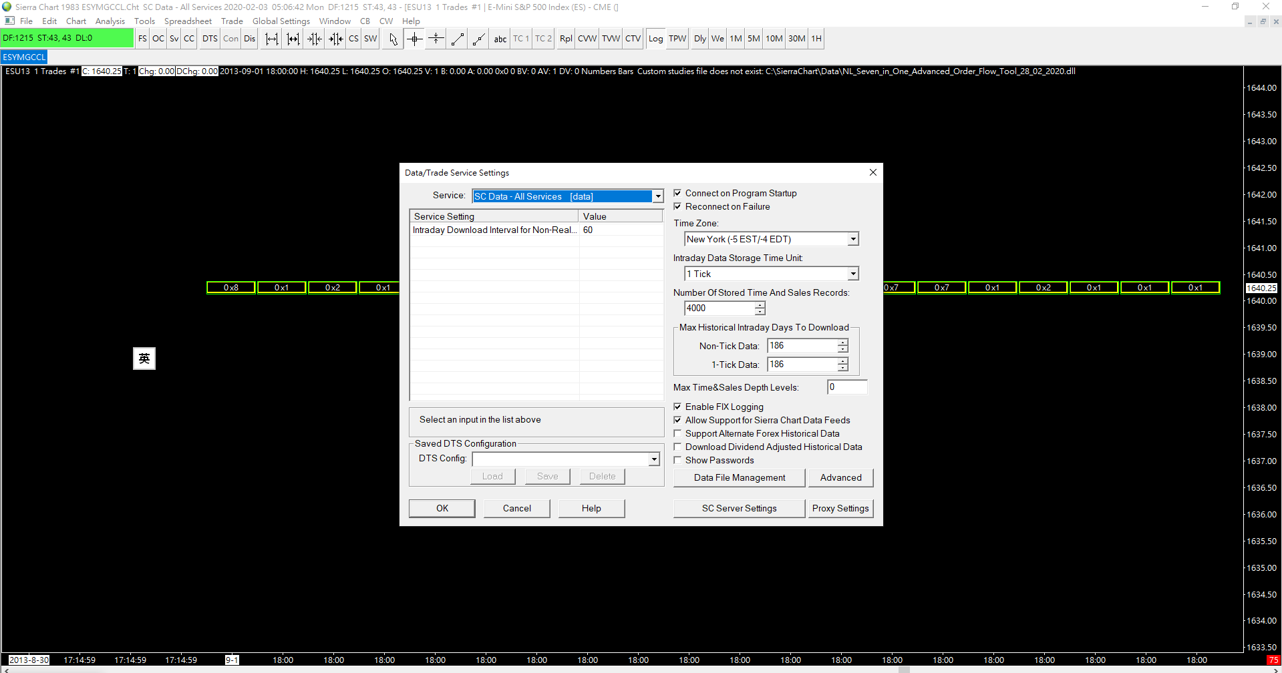Click the CS toolbar button

353,39
